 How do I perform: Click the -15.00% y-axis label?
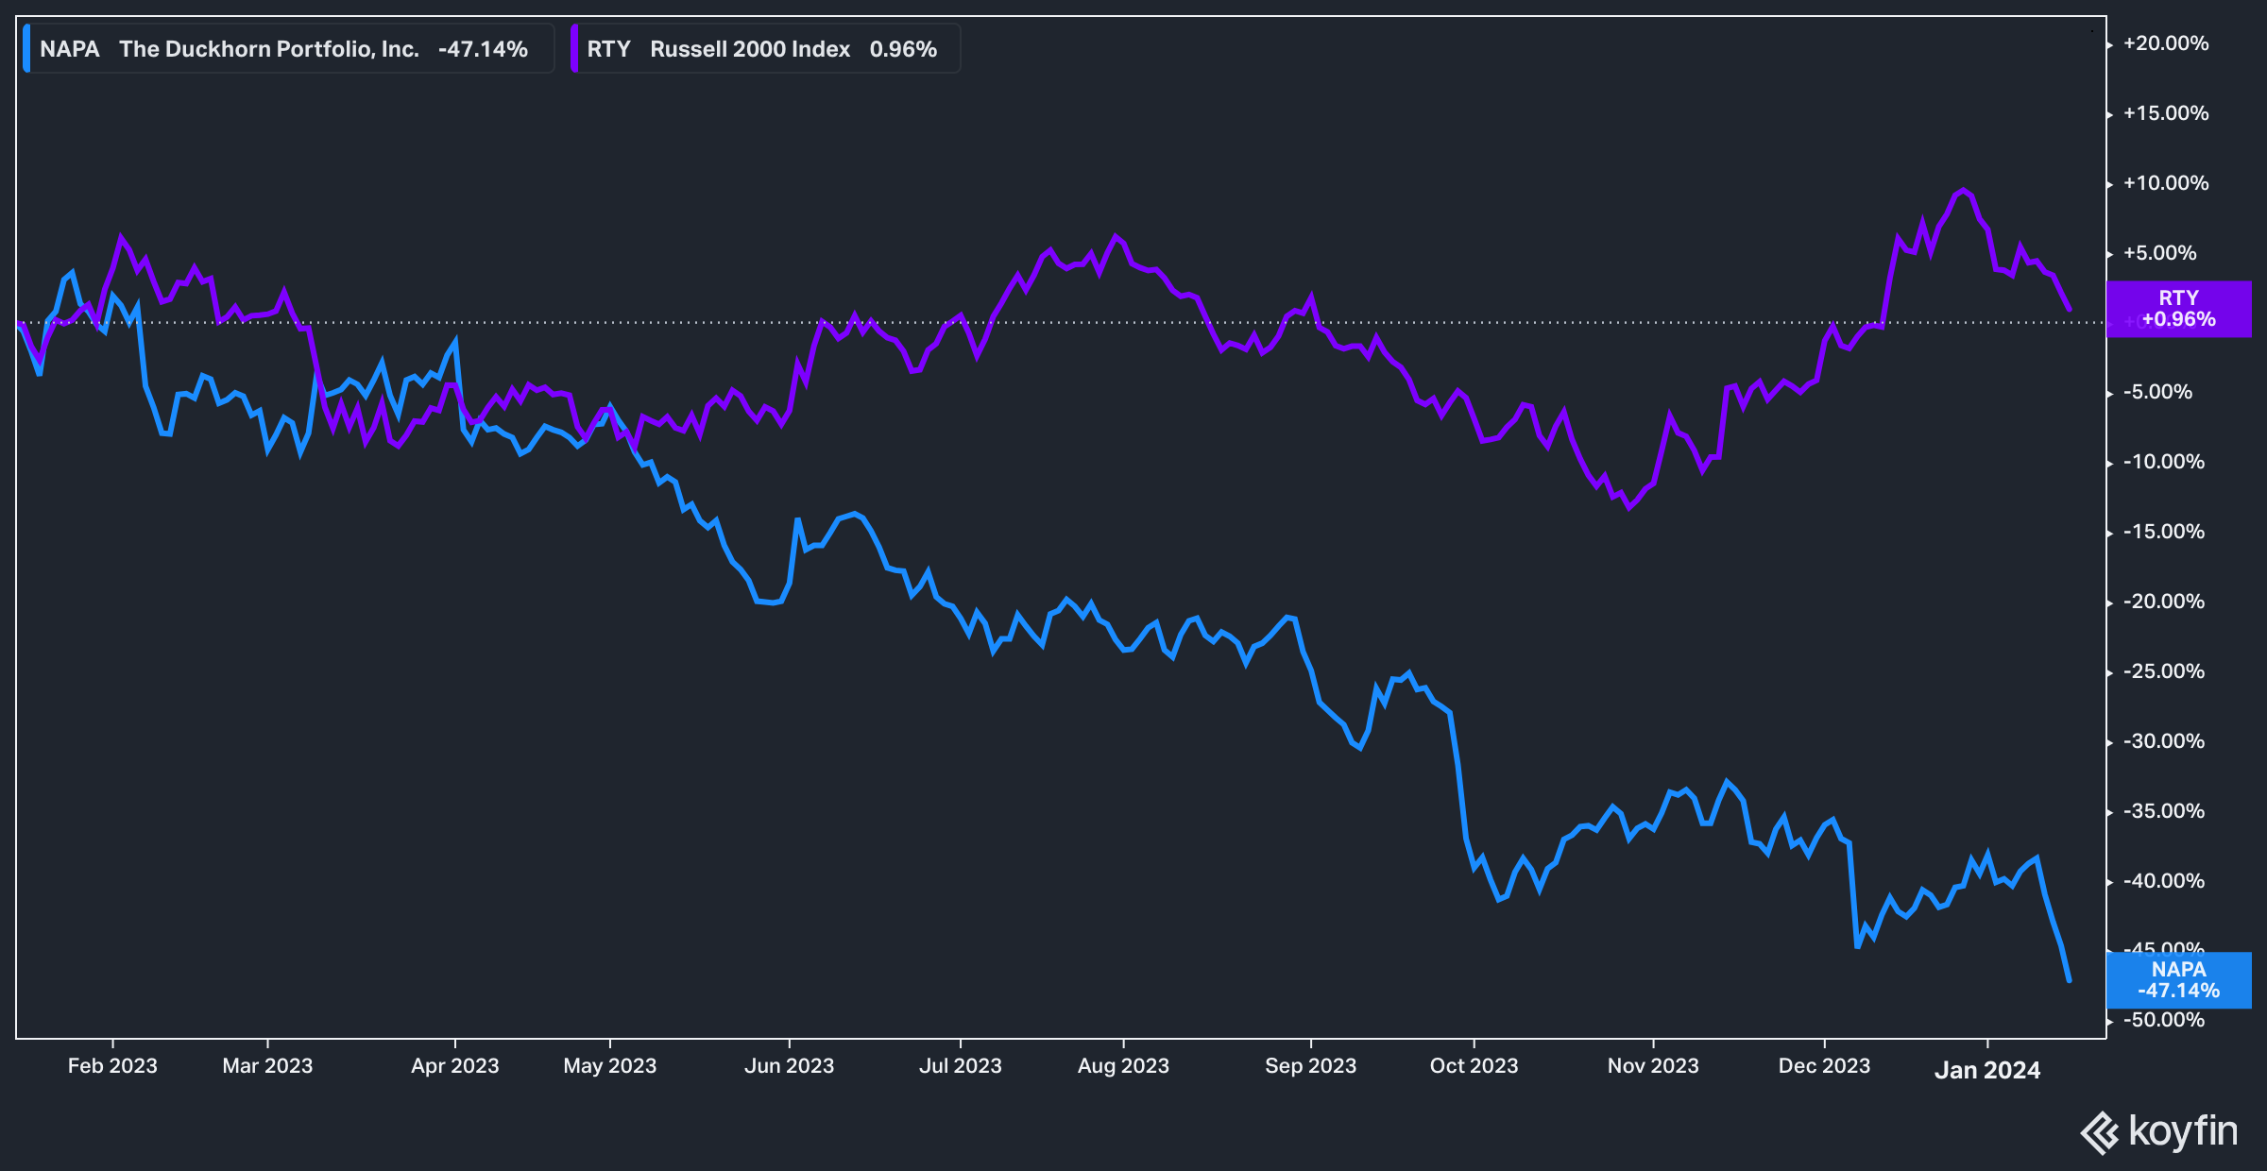point(2164,532)
